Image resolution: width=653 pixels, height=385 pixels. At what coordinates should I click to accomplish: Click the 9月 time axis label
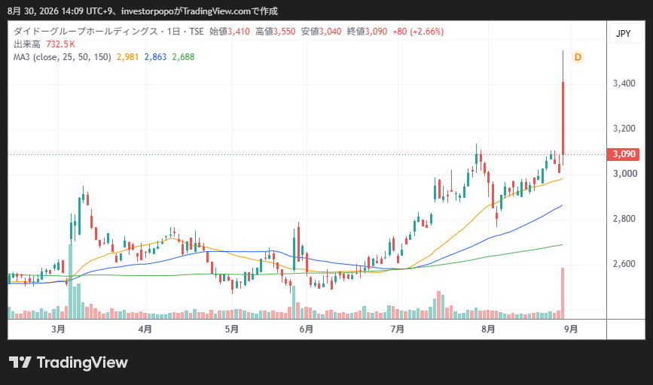pos(571,329)
